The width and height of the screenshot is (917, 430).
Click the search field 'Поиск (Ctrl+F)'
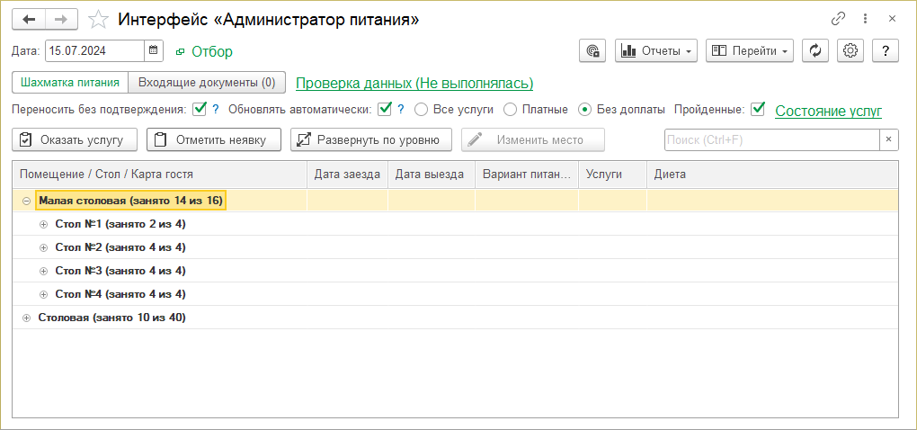770,139
